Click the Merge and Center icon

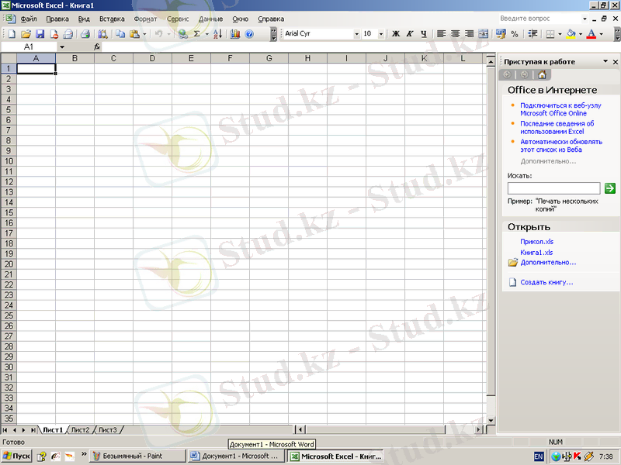point(484,34)
